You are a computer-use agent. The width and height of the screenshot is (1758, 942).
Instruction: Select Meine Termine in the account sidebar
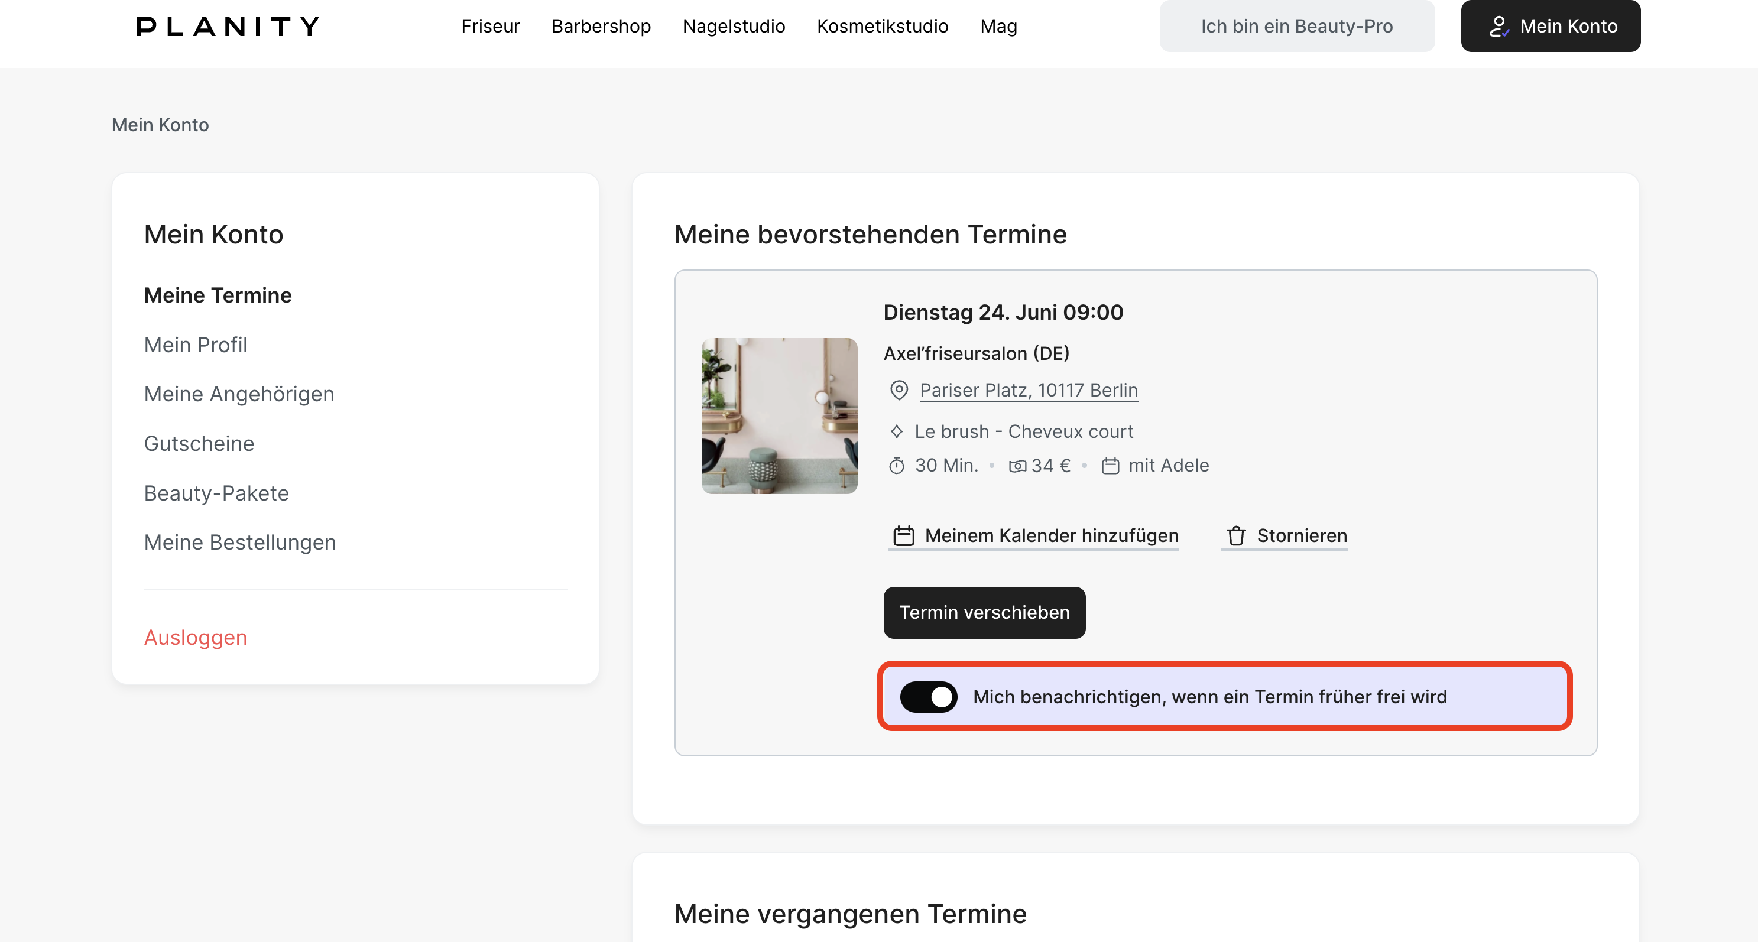coord(218,295)
